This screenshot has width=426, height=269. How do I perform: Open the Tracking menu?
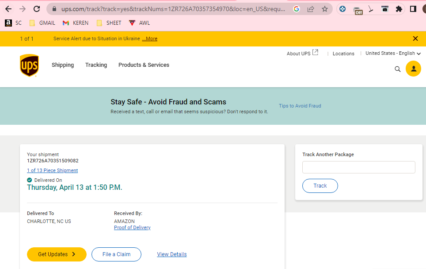[96, 65]
